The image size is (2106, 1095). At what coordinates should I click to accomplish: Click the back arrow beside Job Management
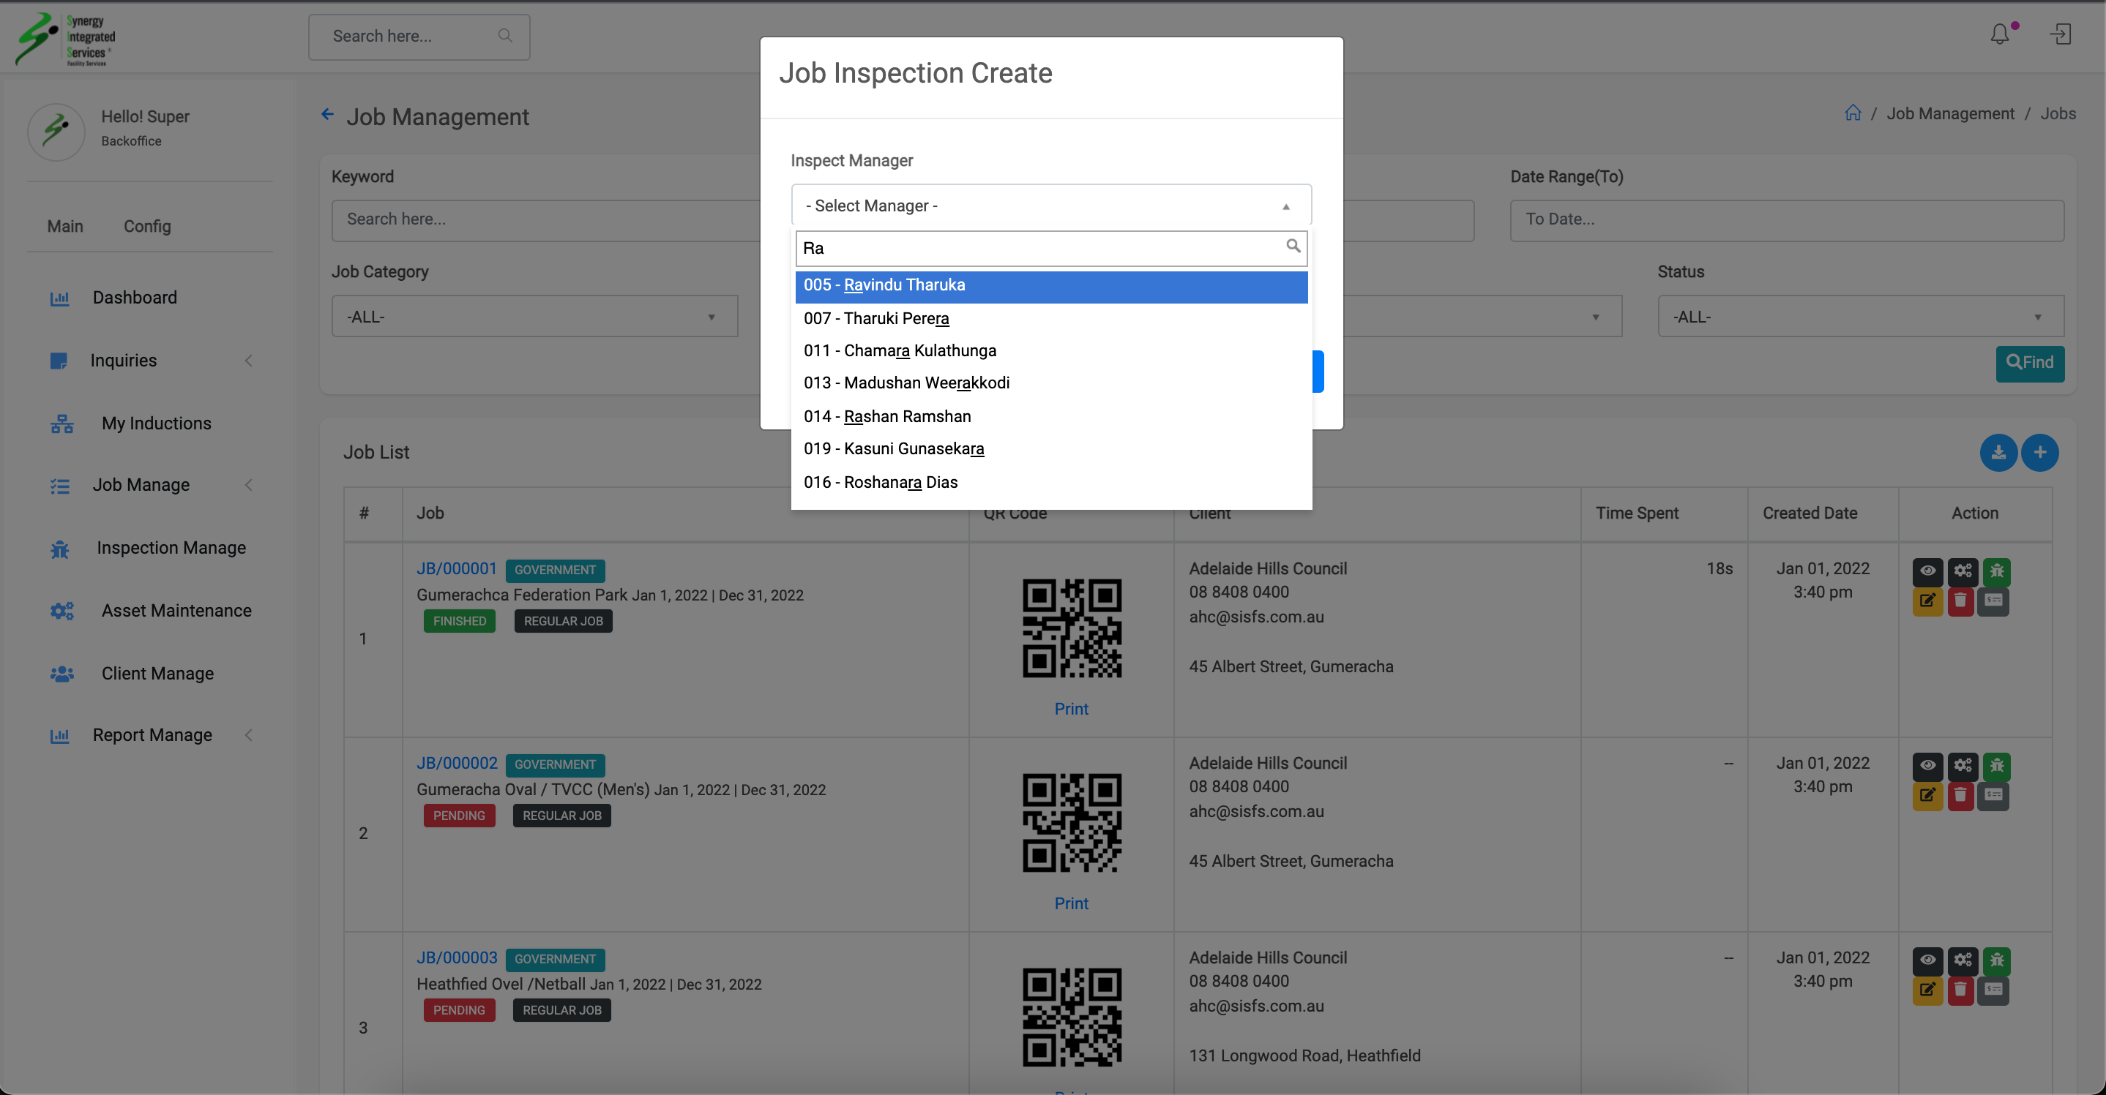point(327,116)
